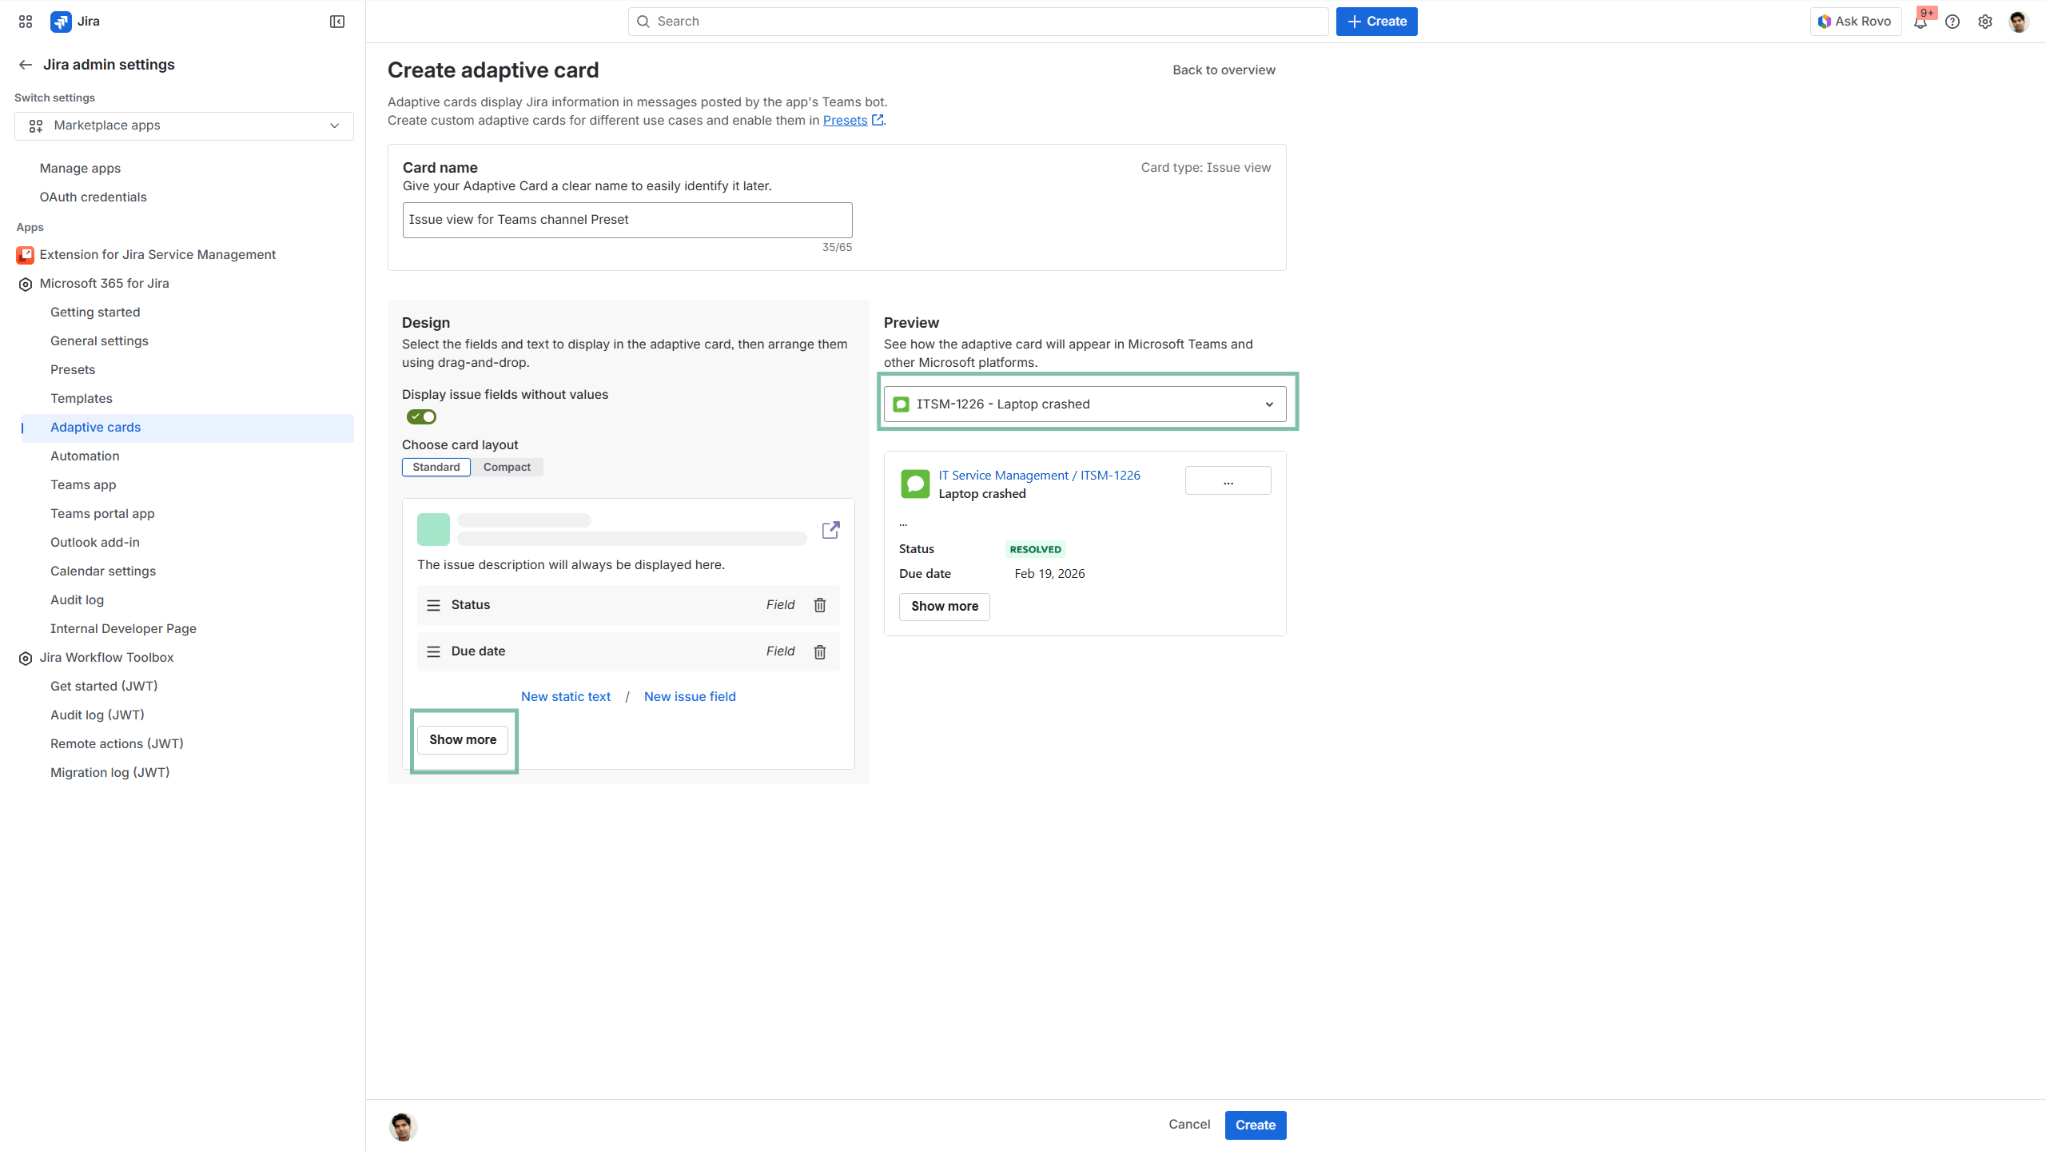Open the app switcher grid icon
The image size is (2046, 1151).
click(26, 22)
